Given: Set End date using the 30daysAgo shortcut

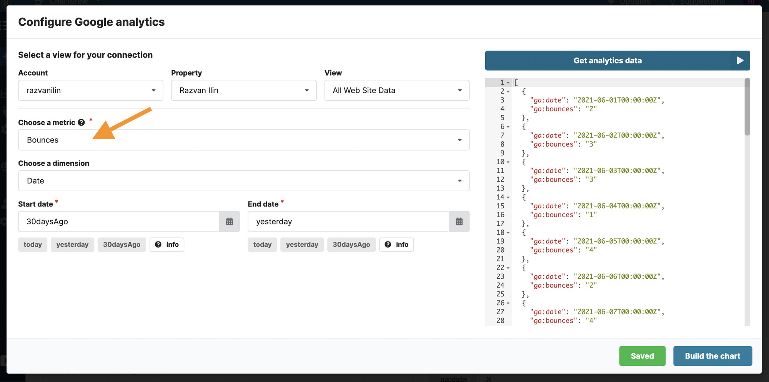Looking at the screenshot, I should coord(351,245).
